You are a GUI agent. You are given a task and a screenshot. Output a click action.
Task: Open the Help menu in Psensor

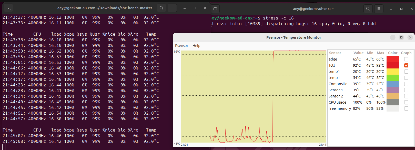[x=196, y=46]
